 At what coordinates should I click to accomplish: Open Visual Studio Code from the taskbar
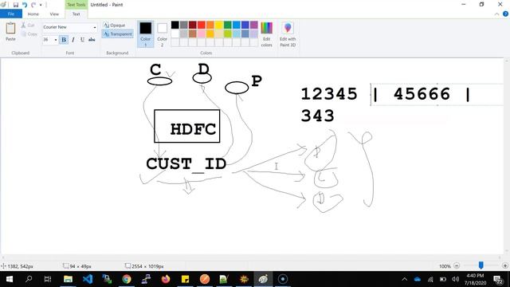tap(88, 279)
